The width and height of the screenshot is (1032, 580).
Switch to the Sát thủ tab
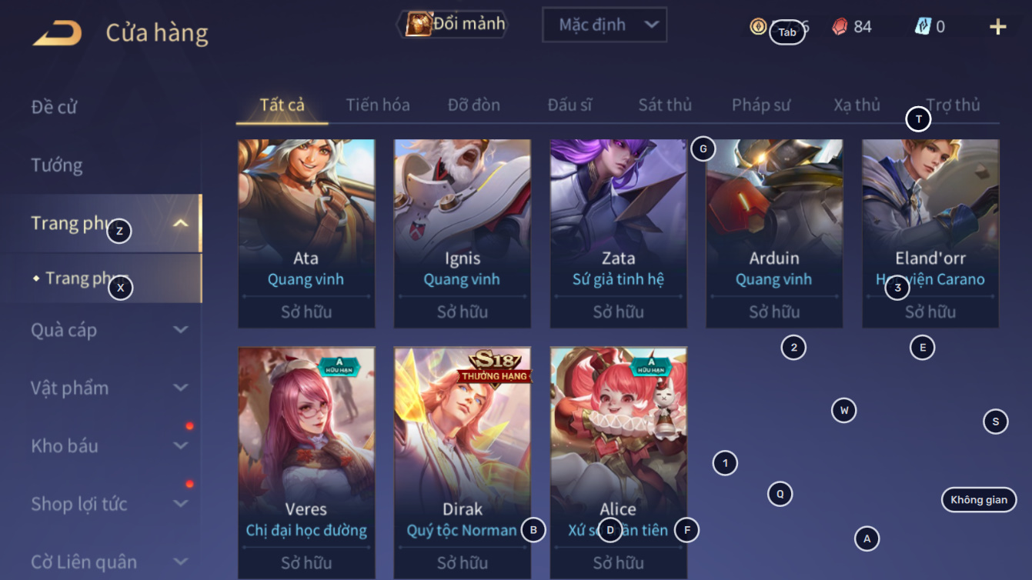tap(665, 105)
